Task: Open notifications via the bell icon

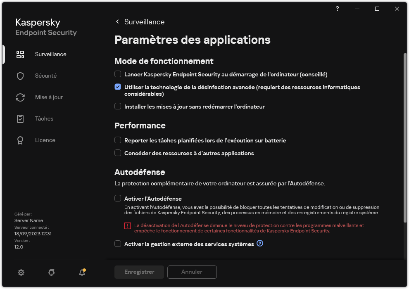Action: pos(82,272)
